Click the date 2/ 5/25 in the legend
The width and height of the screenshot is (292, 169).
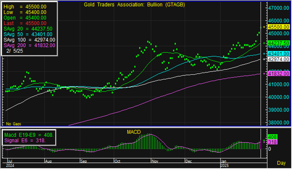(15, 51)
